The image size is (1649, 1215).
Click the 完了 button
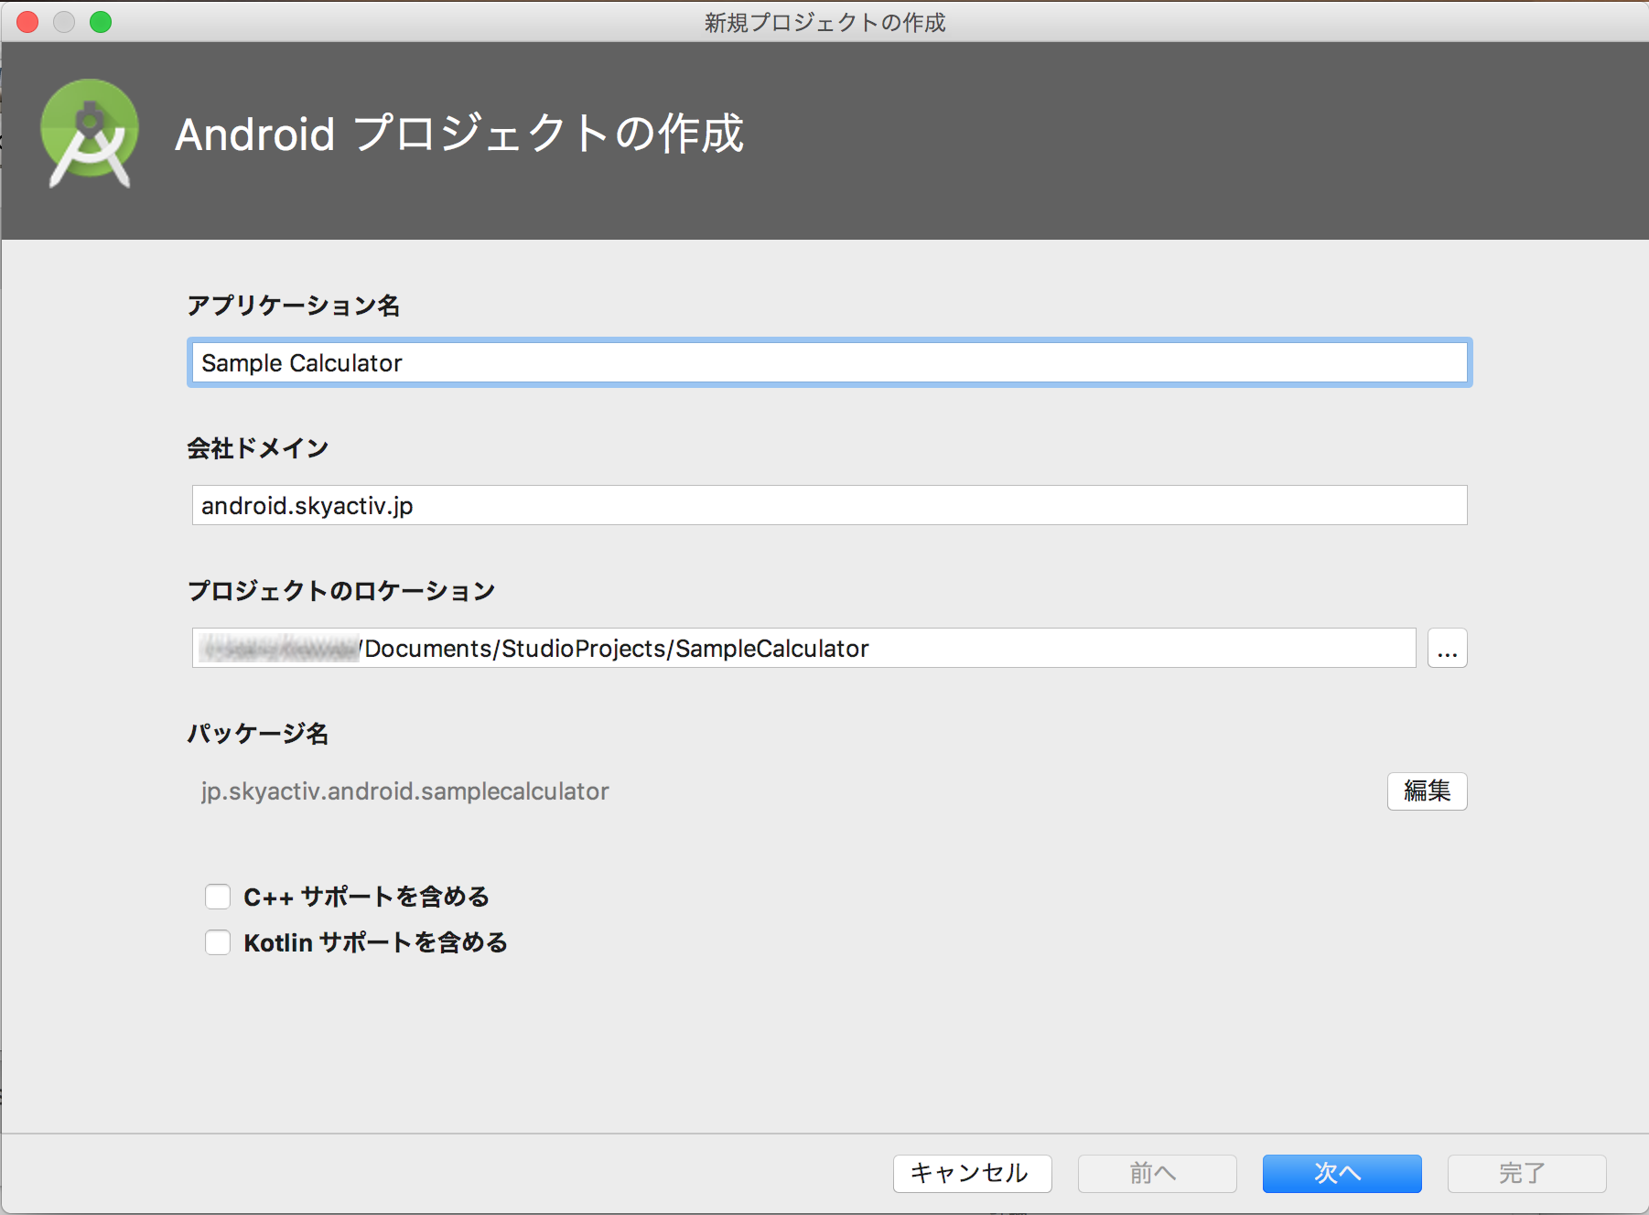click(1526, 1173)
